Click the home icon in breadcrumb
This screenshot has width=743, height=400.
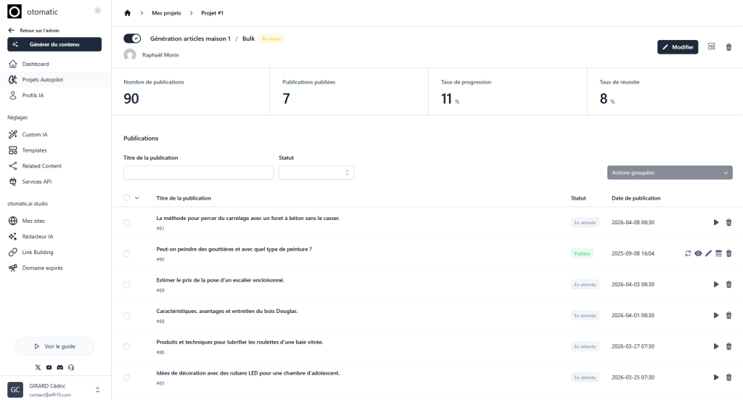click(x=128, y=13)
